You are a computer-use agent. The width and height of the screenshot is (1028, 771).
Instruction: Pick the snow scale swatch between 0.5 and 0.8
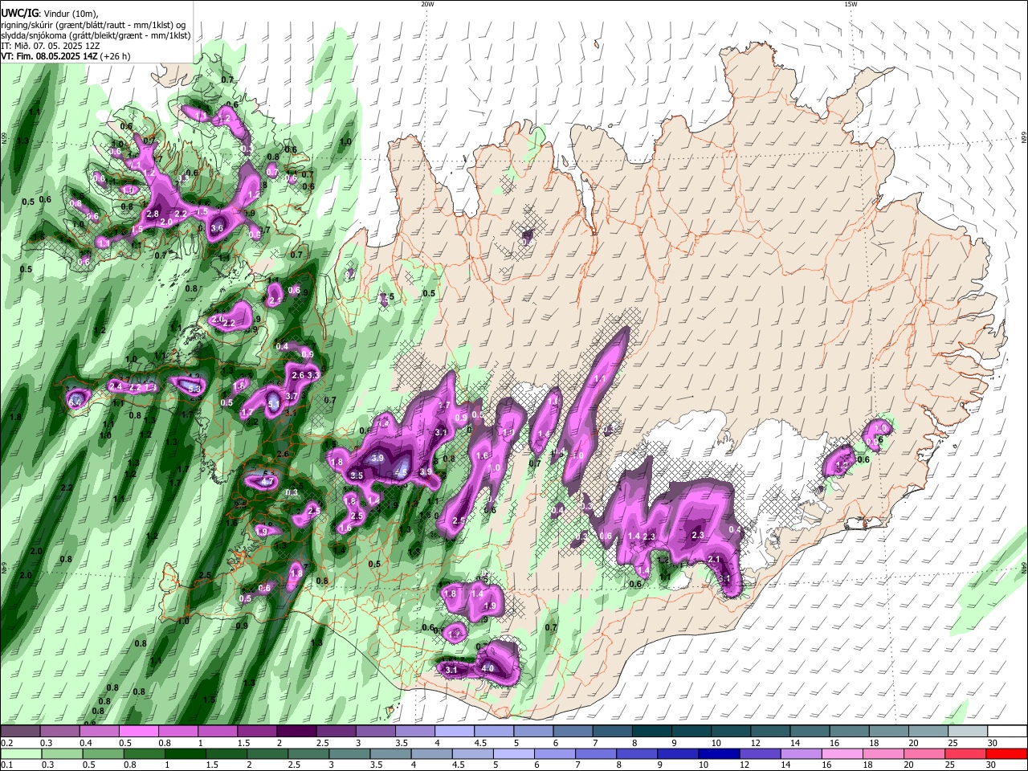click(138, 732)
